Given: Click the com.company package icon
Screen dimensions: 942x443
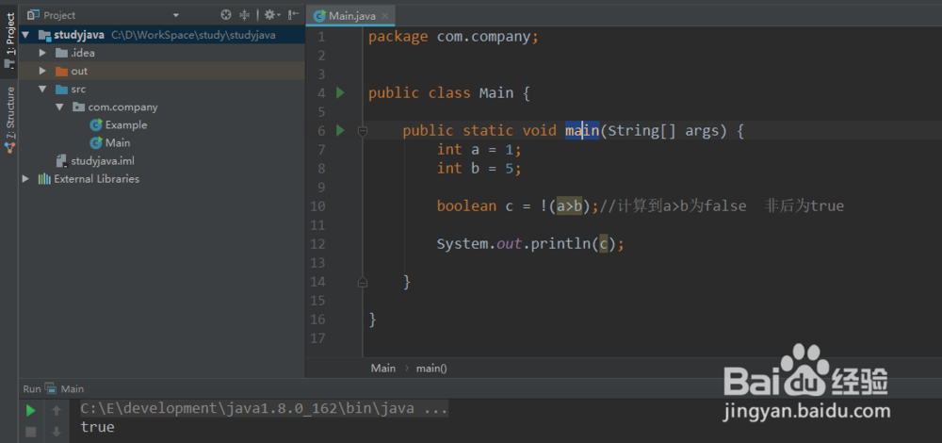Looking at the screenshot, I should click(x=79, y=107).
